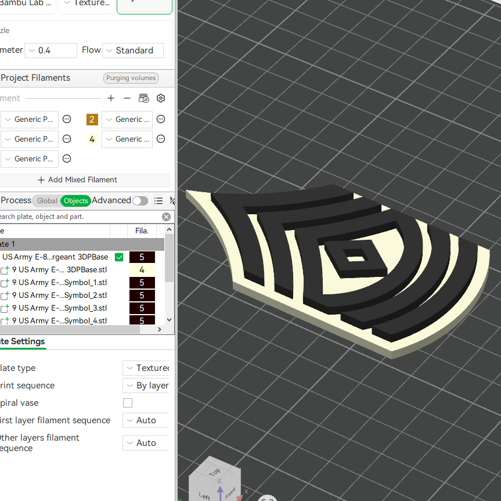
Task: Add a new filament with the plus icon
Action: click(x=110, y=98)
